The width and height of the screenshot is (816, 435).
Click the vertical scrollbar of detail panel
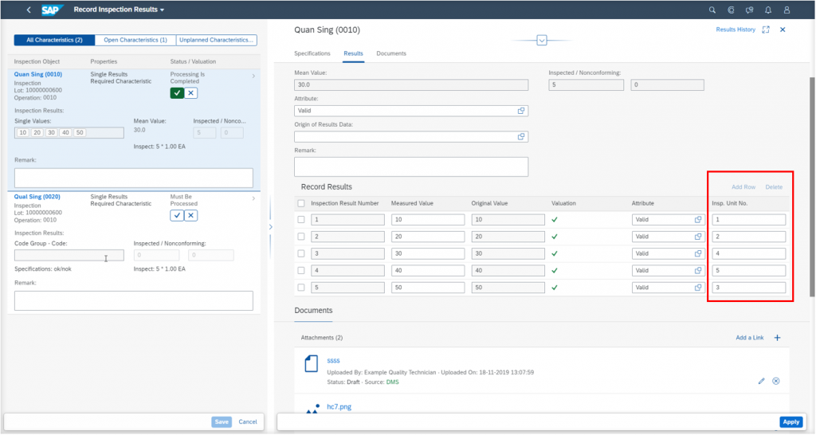tap(812, 187)
